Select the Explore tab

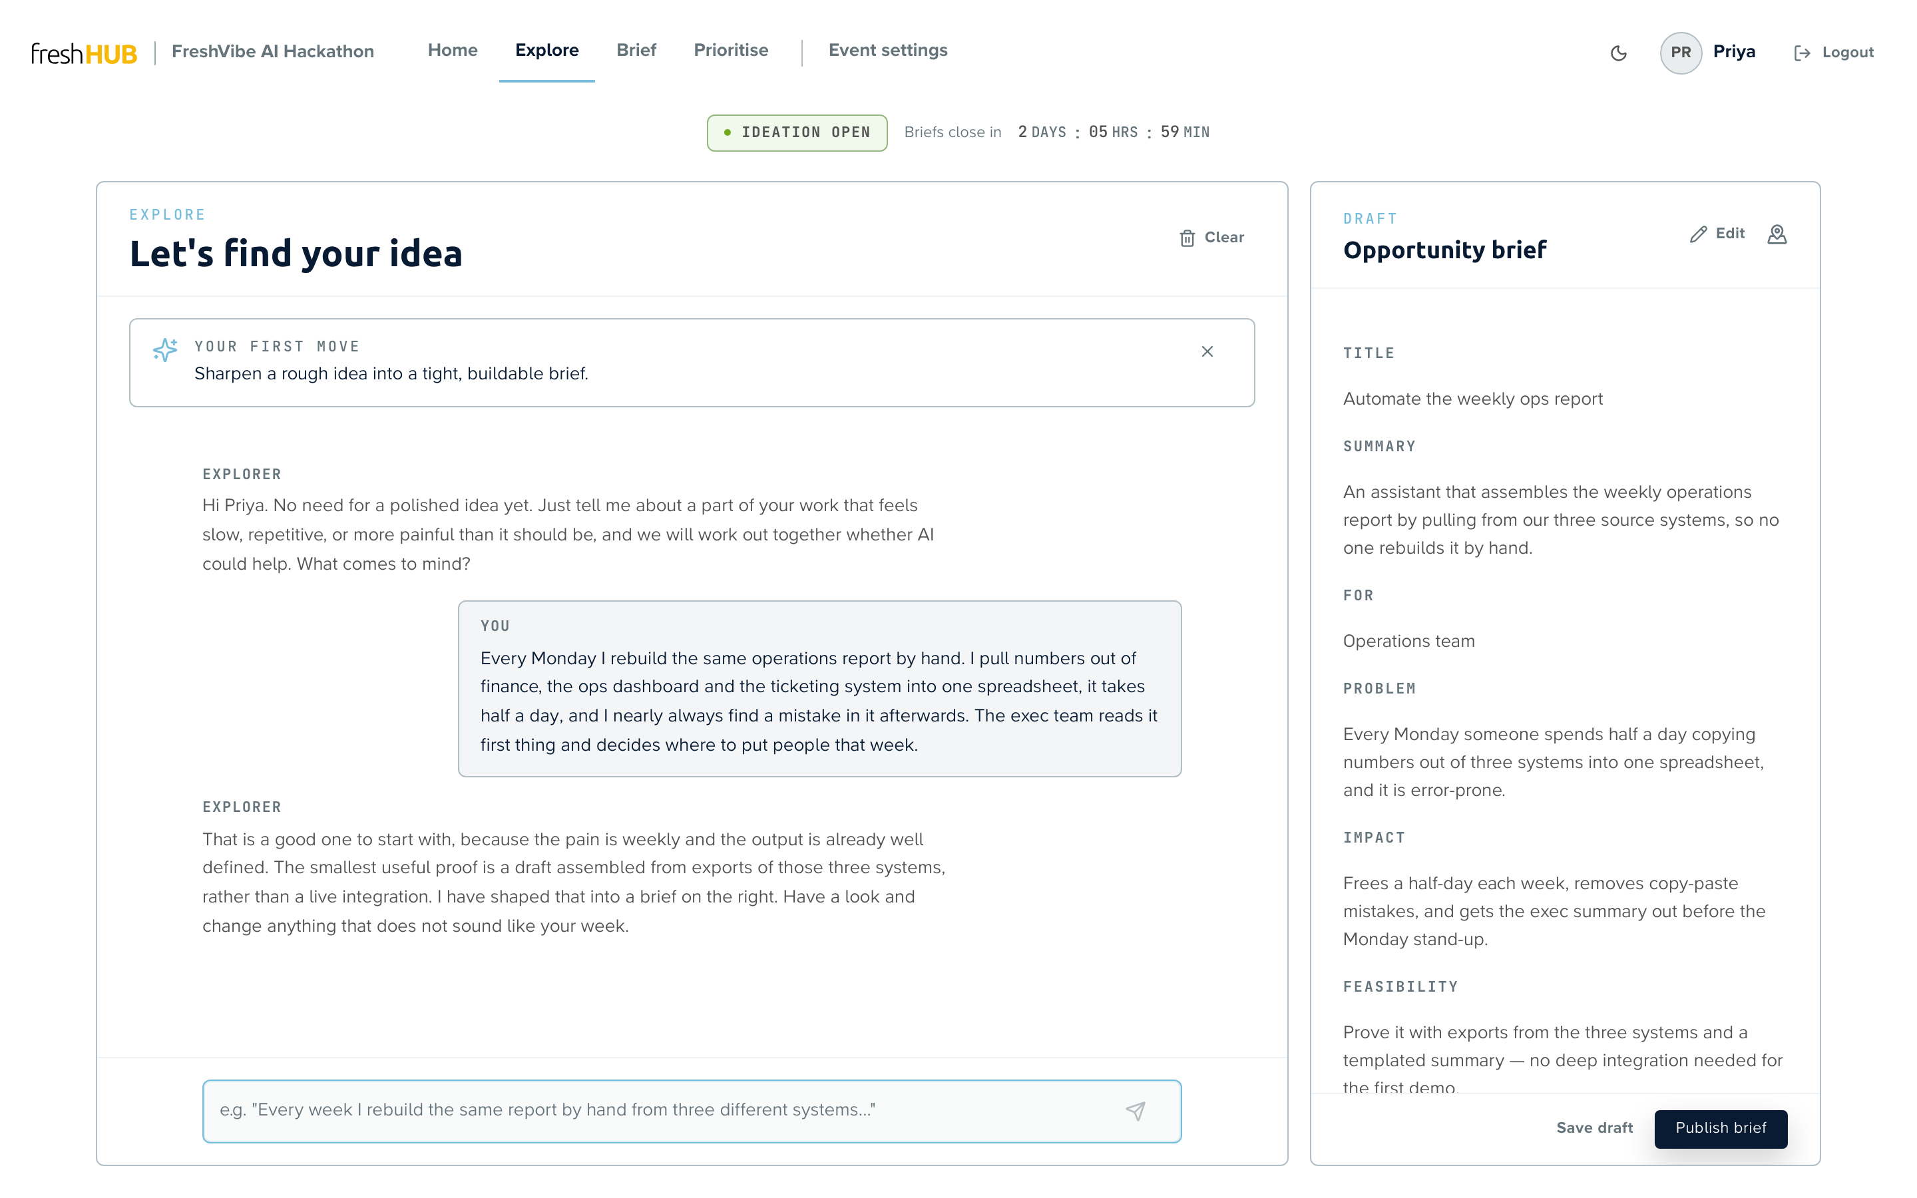(546, 50)
